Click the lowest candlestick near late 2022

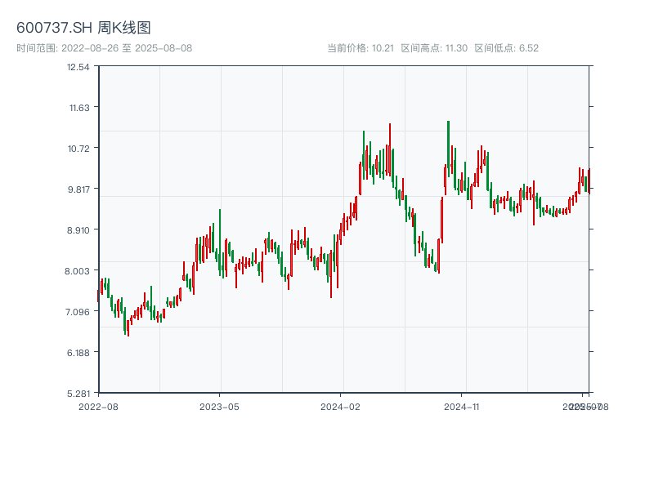[128, 327]
